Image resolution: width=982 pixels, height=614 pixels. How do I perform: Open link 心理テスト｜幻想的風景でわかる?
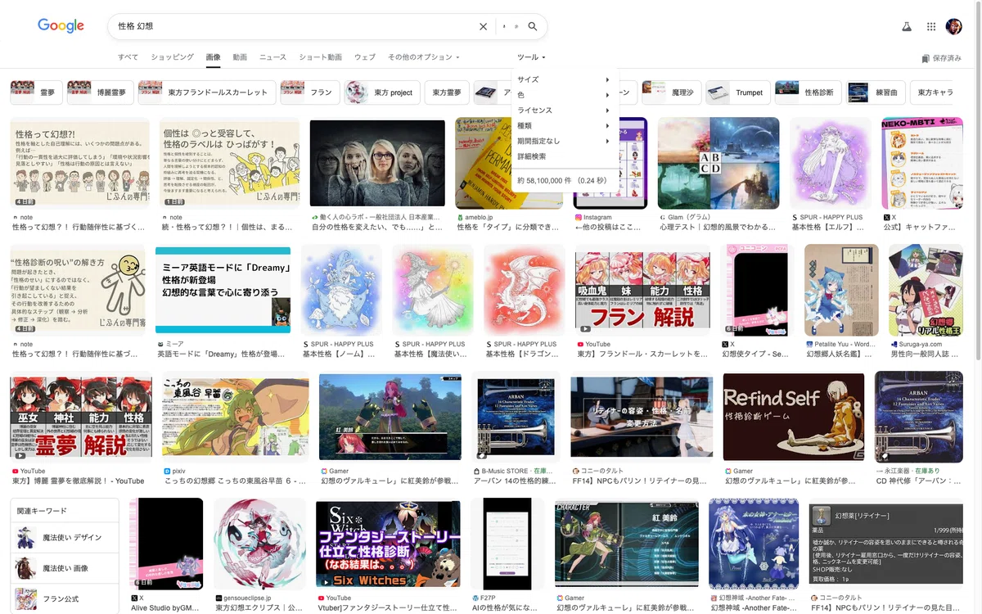coord(718,227)
